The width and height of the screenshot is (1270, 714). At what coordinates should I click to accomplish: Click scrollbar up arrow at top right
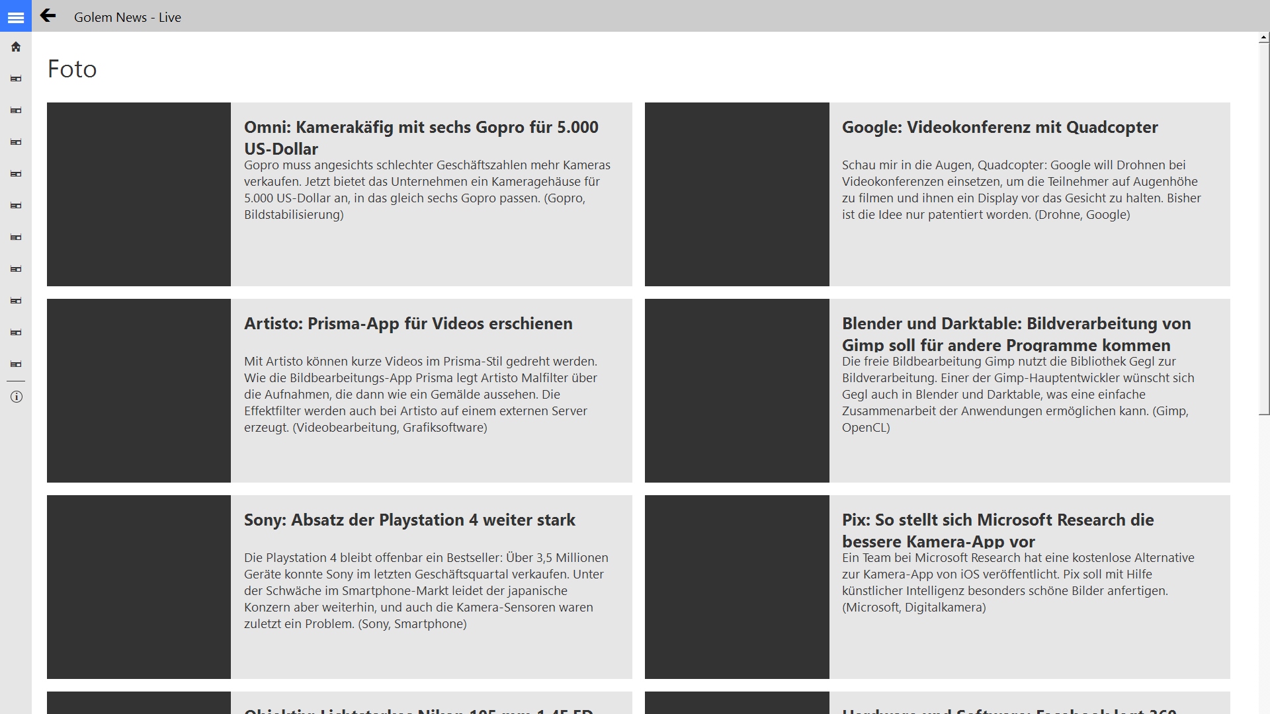[1264, 38]
